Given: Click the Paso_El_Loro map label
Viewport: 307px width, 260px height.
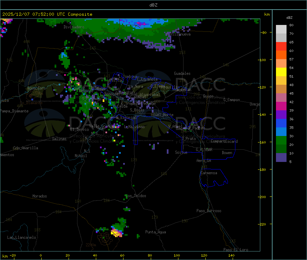Looking at the screenshot, I should pos(236,250).
